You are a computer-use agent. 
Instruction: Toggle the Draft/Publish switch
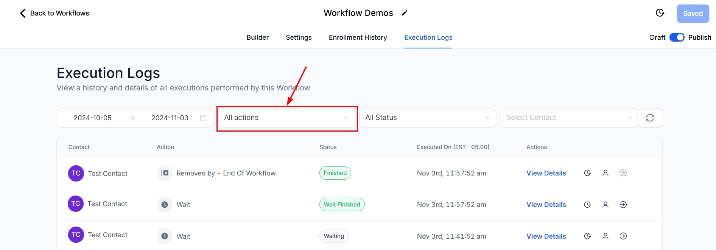coord(677,37)
